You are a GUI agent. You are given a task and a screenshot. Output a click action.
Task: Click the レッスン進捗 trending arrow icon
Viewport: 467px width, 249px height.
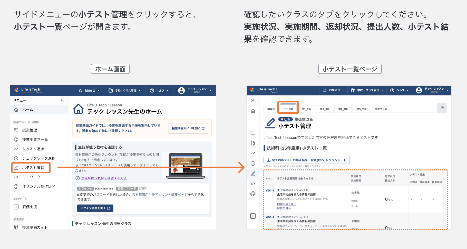16,149
